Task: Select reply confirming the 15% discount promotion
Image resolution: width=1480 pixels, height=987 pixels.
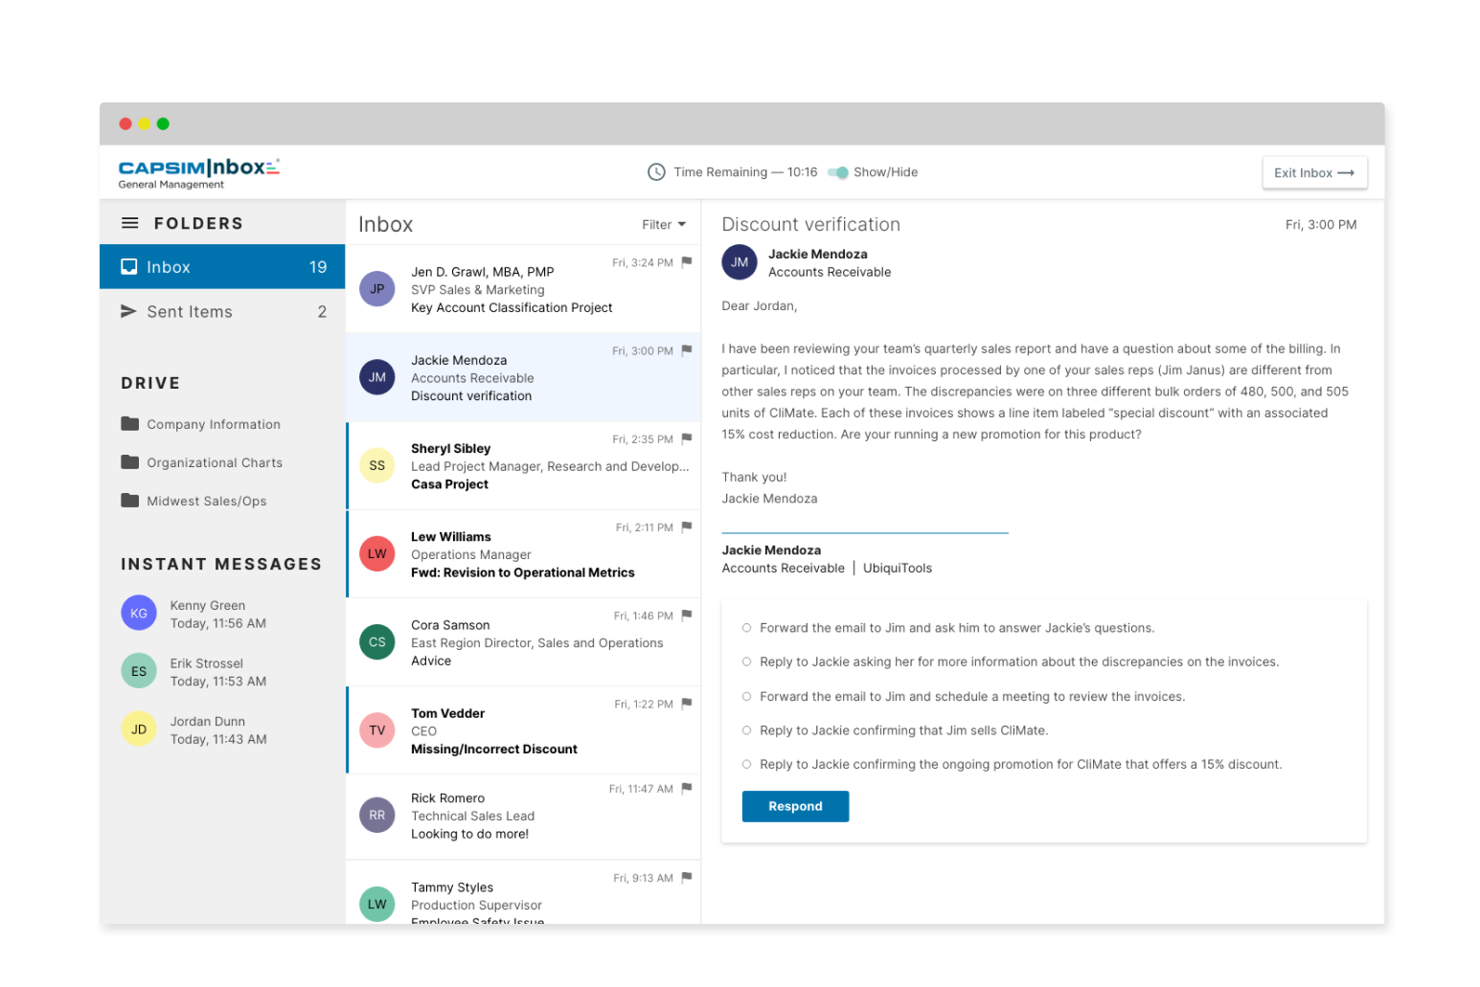Action: pyautogui.click(x=746, y=764)
